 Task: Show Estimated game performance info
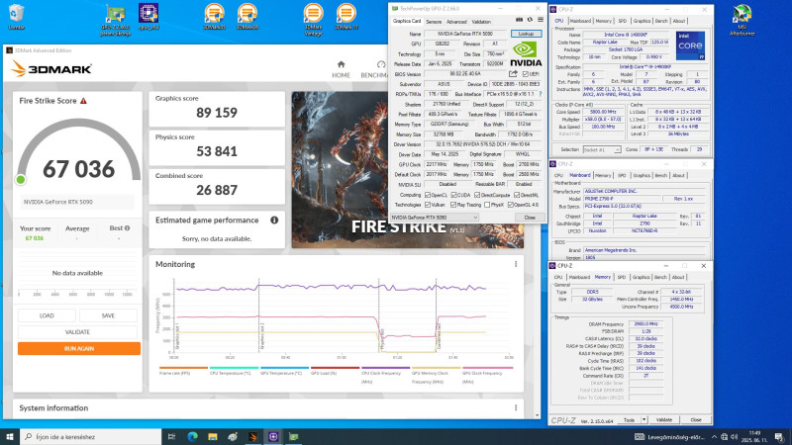click(x=274, y=220)
